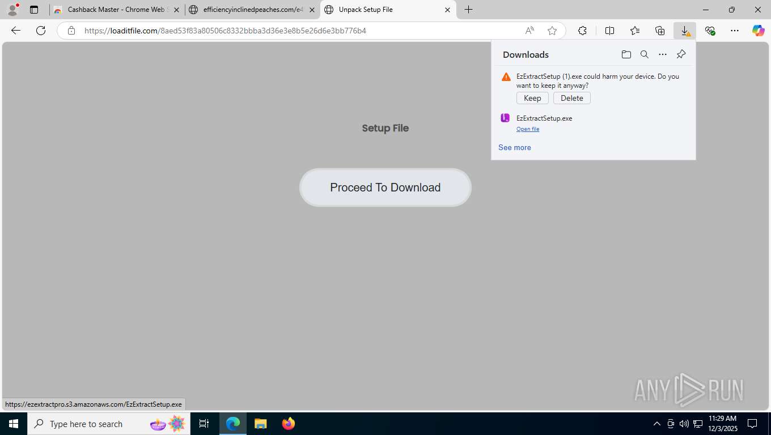View site information lock icon

click(71, 31)
